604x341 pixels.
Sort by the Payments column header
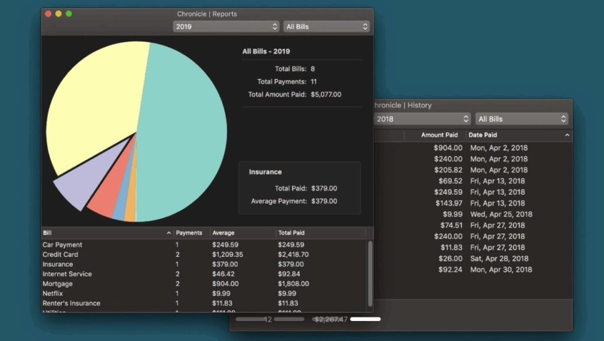coord(192,233)
